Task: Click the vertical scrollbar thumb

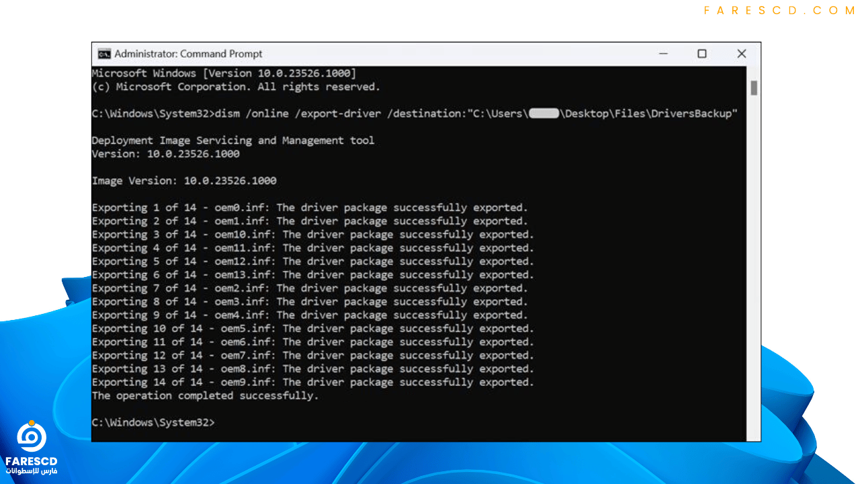Action: coord(754,87)
